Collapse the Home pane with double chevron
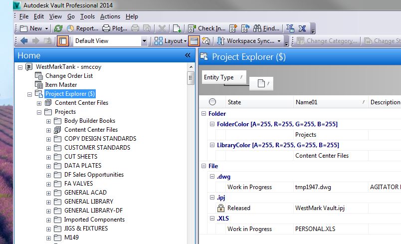 pos(188,55)
